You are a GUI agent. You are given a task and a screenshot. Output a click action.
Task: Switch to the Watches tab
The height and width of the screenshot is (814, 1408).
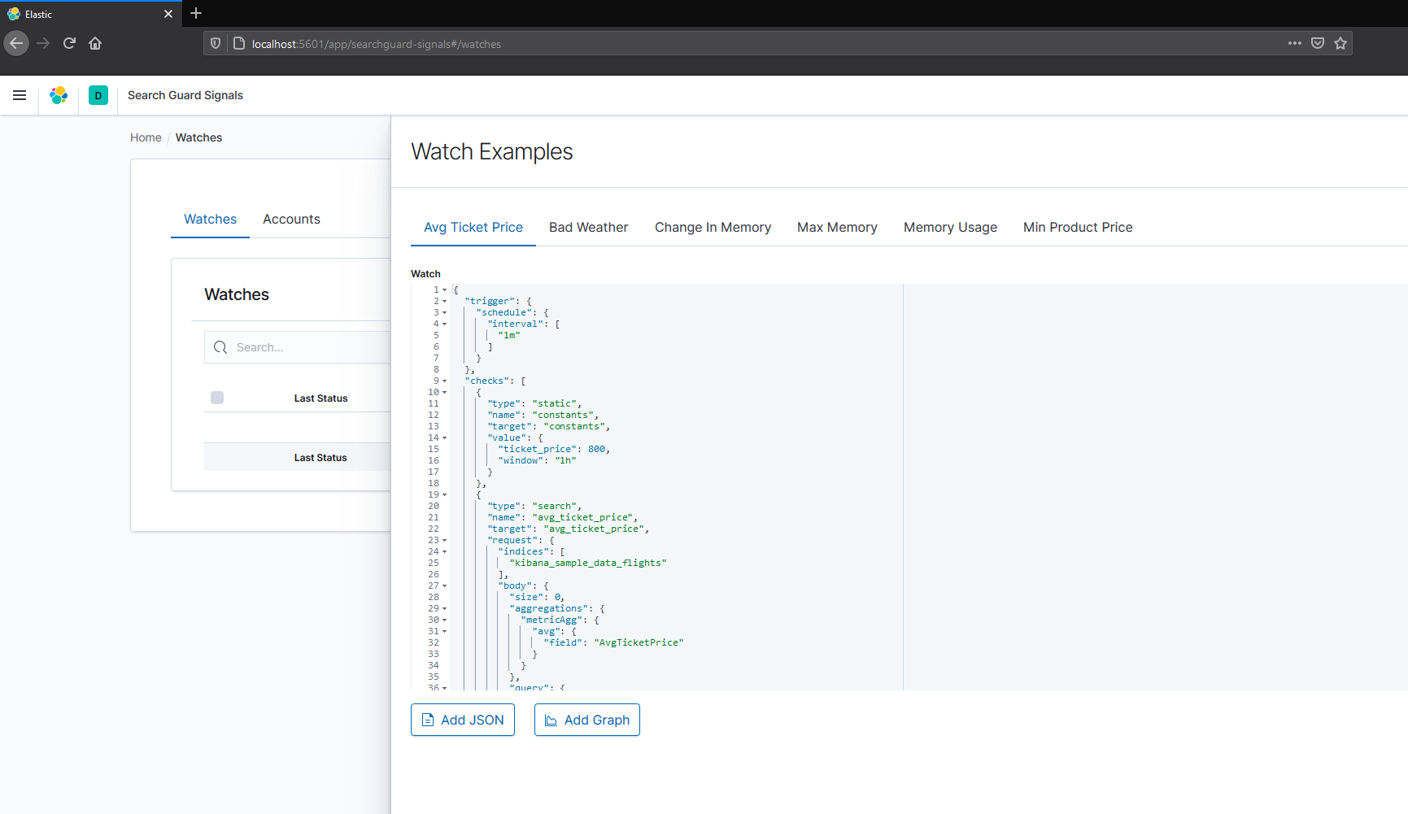point(210,220)
